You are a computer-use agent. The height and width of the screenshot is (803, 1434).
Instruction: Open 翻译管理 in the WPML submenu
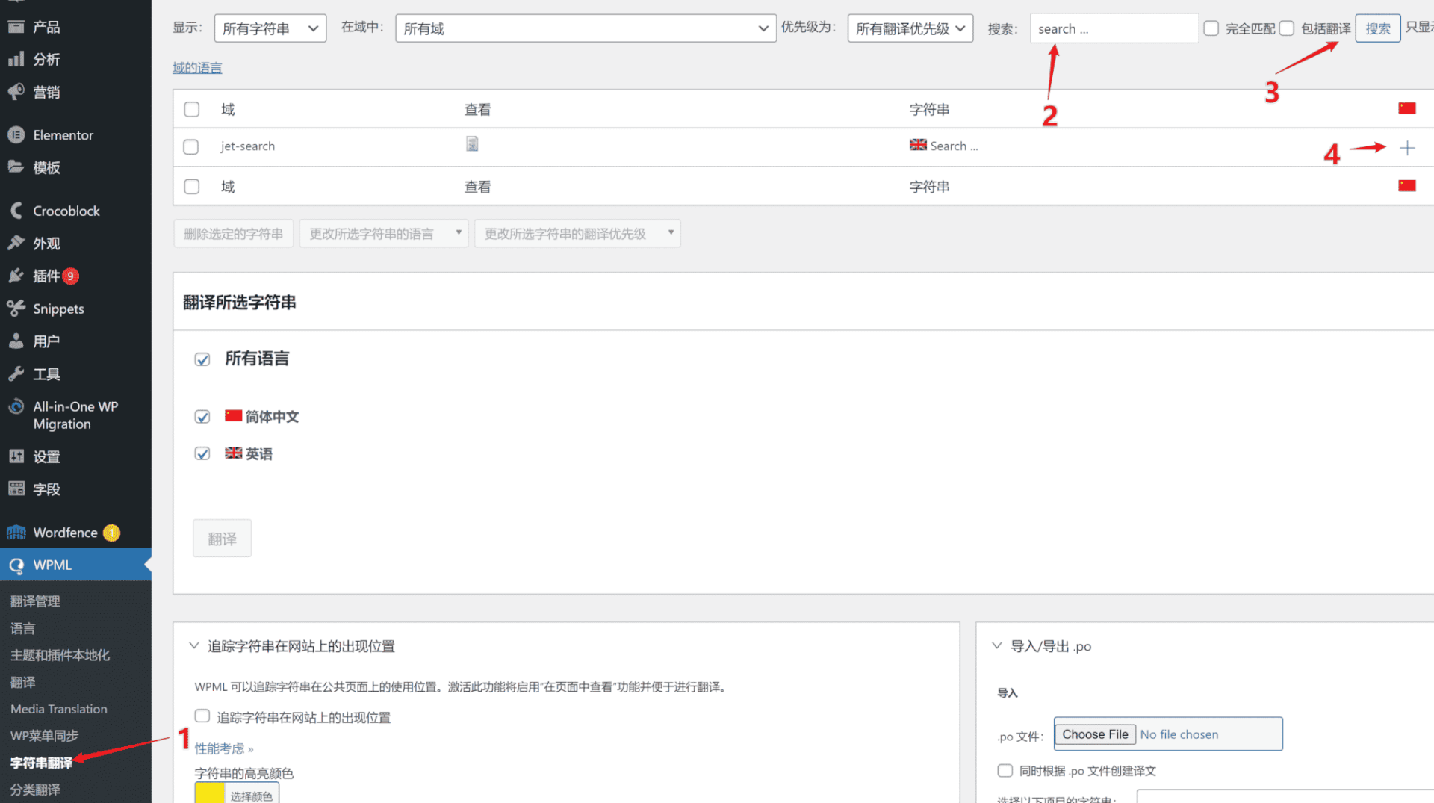click(x=35, y=601)
